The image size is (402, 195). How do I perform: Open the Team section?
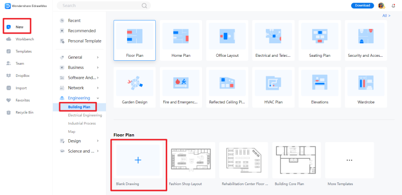[20, 63]
